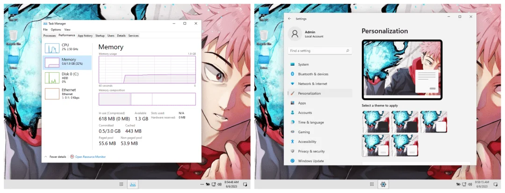Open Network & internet settings
Image resolution: width=505 pixels, height=193 pixels.
tap(320, 83)
